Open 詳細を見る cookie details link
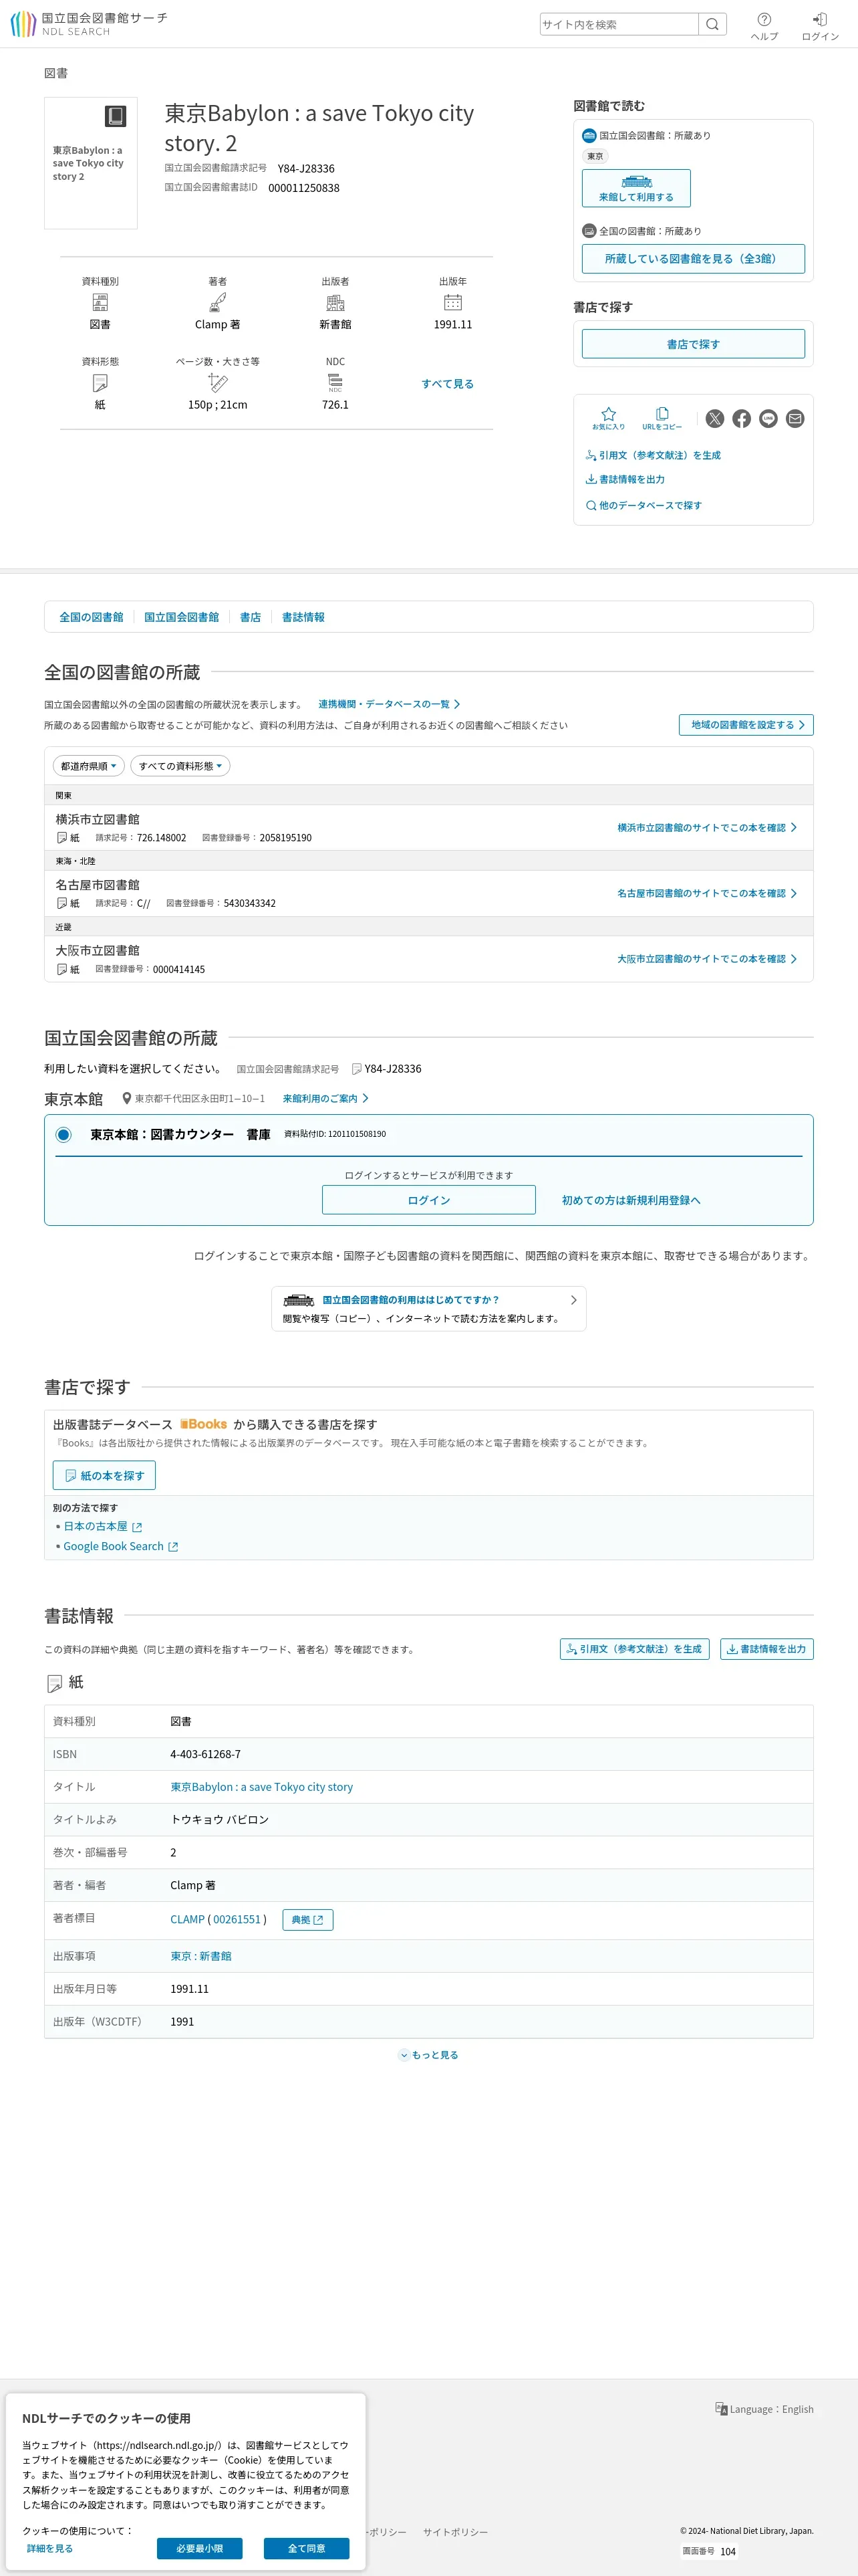This screenshot has height=2576, width=858. click(50, 2548)
